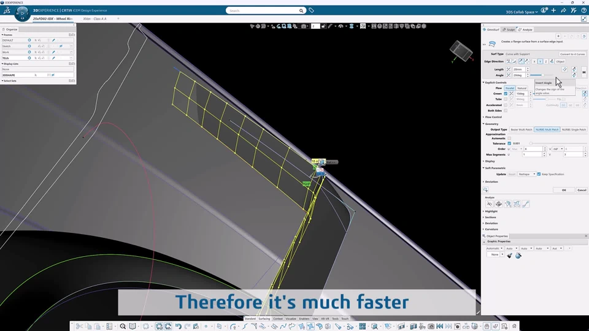Click the curvature graph Analyze icon
This screenshot has height=331, width=589.
coord(526,204)
